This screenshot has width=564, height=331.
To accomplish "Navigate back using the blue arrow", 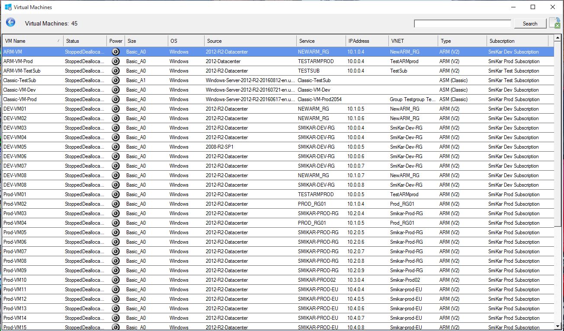I will point(10,22).
